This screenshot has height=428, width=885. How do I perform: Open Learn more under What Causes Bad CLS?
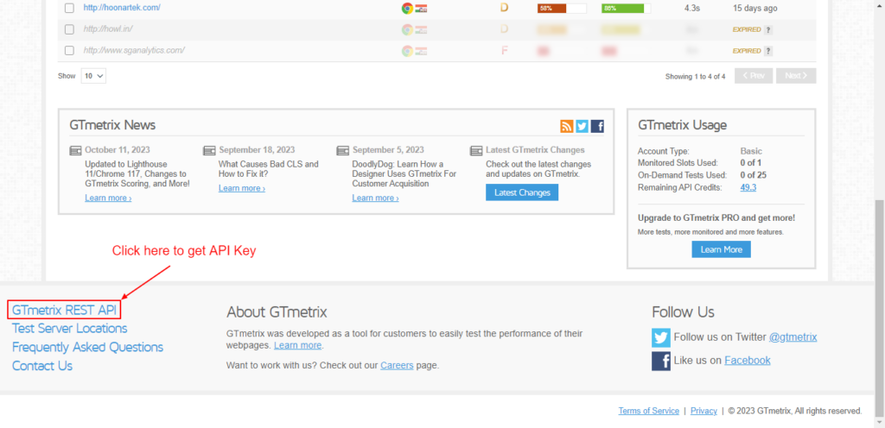point(242,188)
